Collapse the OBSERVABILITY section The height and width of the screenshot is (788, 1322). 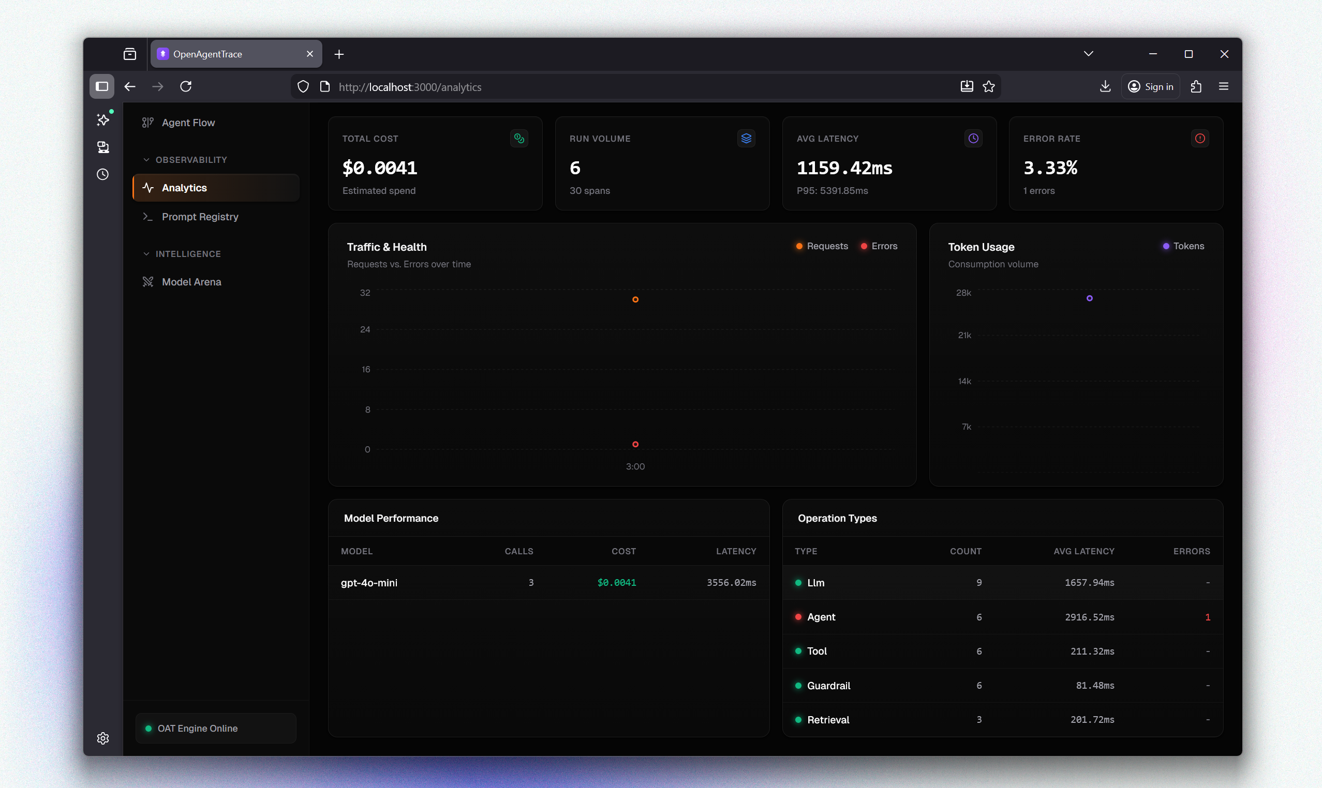(x=146, y=159)
